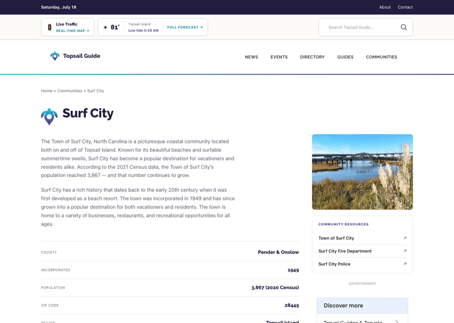The width and height of the screenshot is (454, 323).
Task: Click the Topsail Guide turtle logo icon
Action: pyautogui.click(x=55, y=56)
